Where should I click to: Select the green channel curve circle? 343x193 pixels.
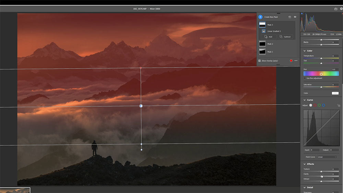[319, 105]
